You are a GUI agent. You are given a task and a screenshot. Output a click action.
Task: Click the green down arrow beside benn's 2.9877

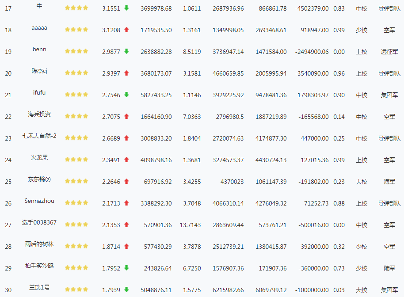(126, 51)
